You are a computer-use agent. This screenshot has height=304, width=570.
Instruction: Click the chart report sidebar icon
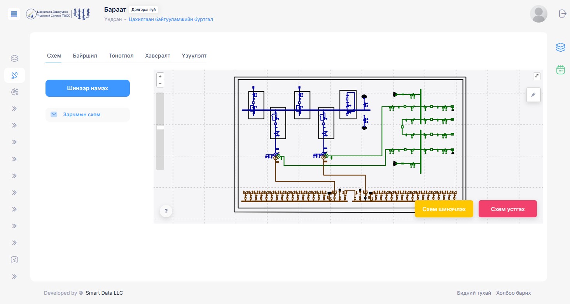(x=14, y=260)
